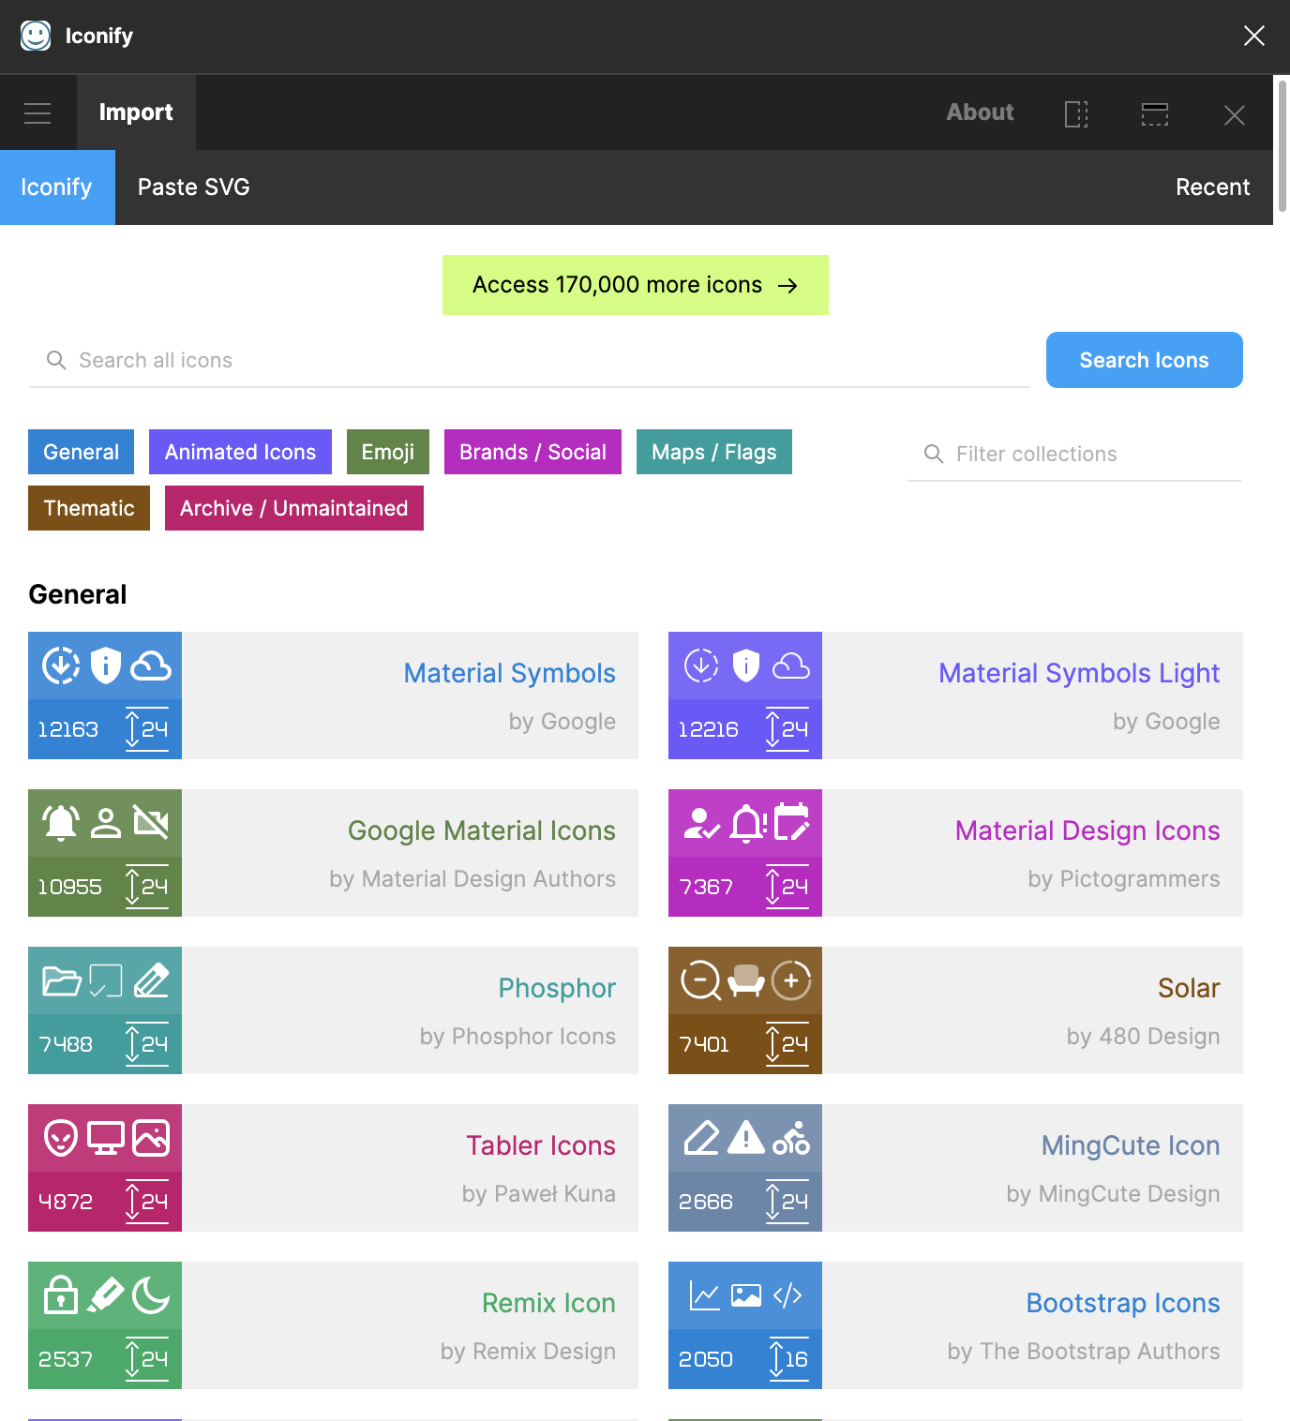1290x1421 pixels.
Task: Open the Phosphor collection
Action: [557, 988]
